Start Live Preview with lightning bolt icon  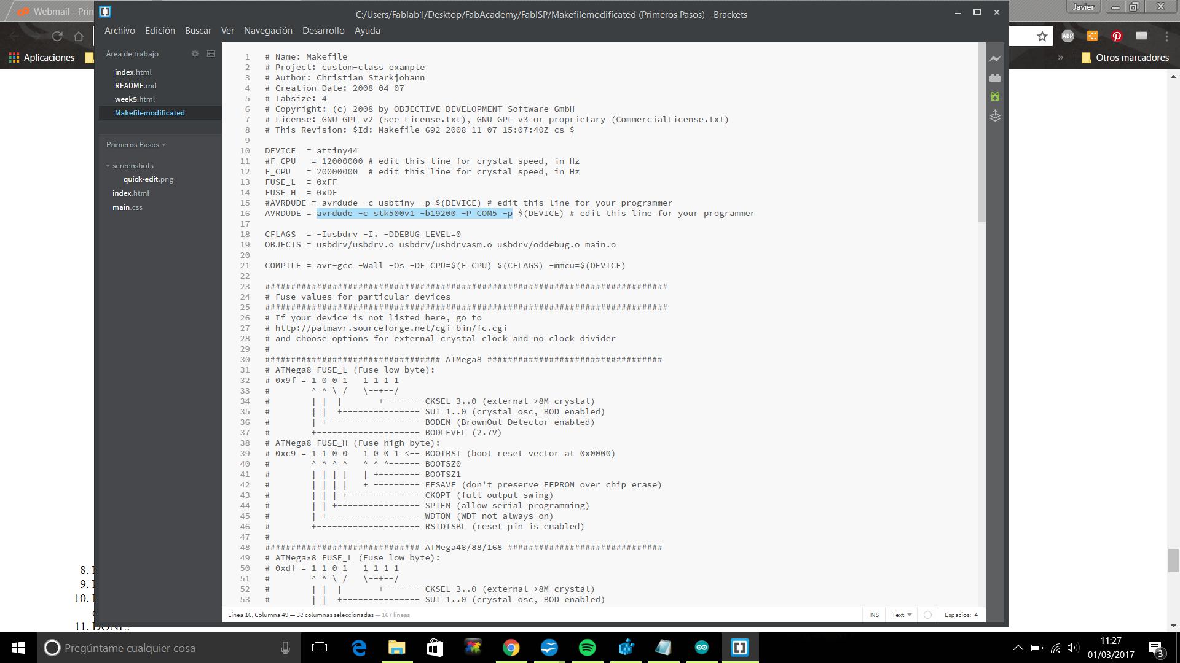click(995, 59)
